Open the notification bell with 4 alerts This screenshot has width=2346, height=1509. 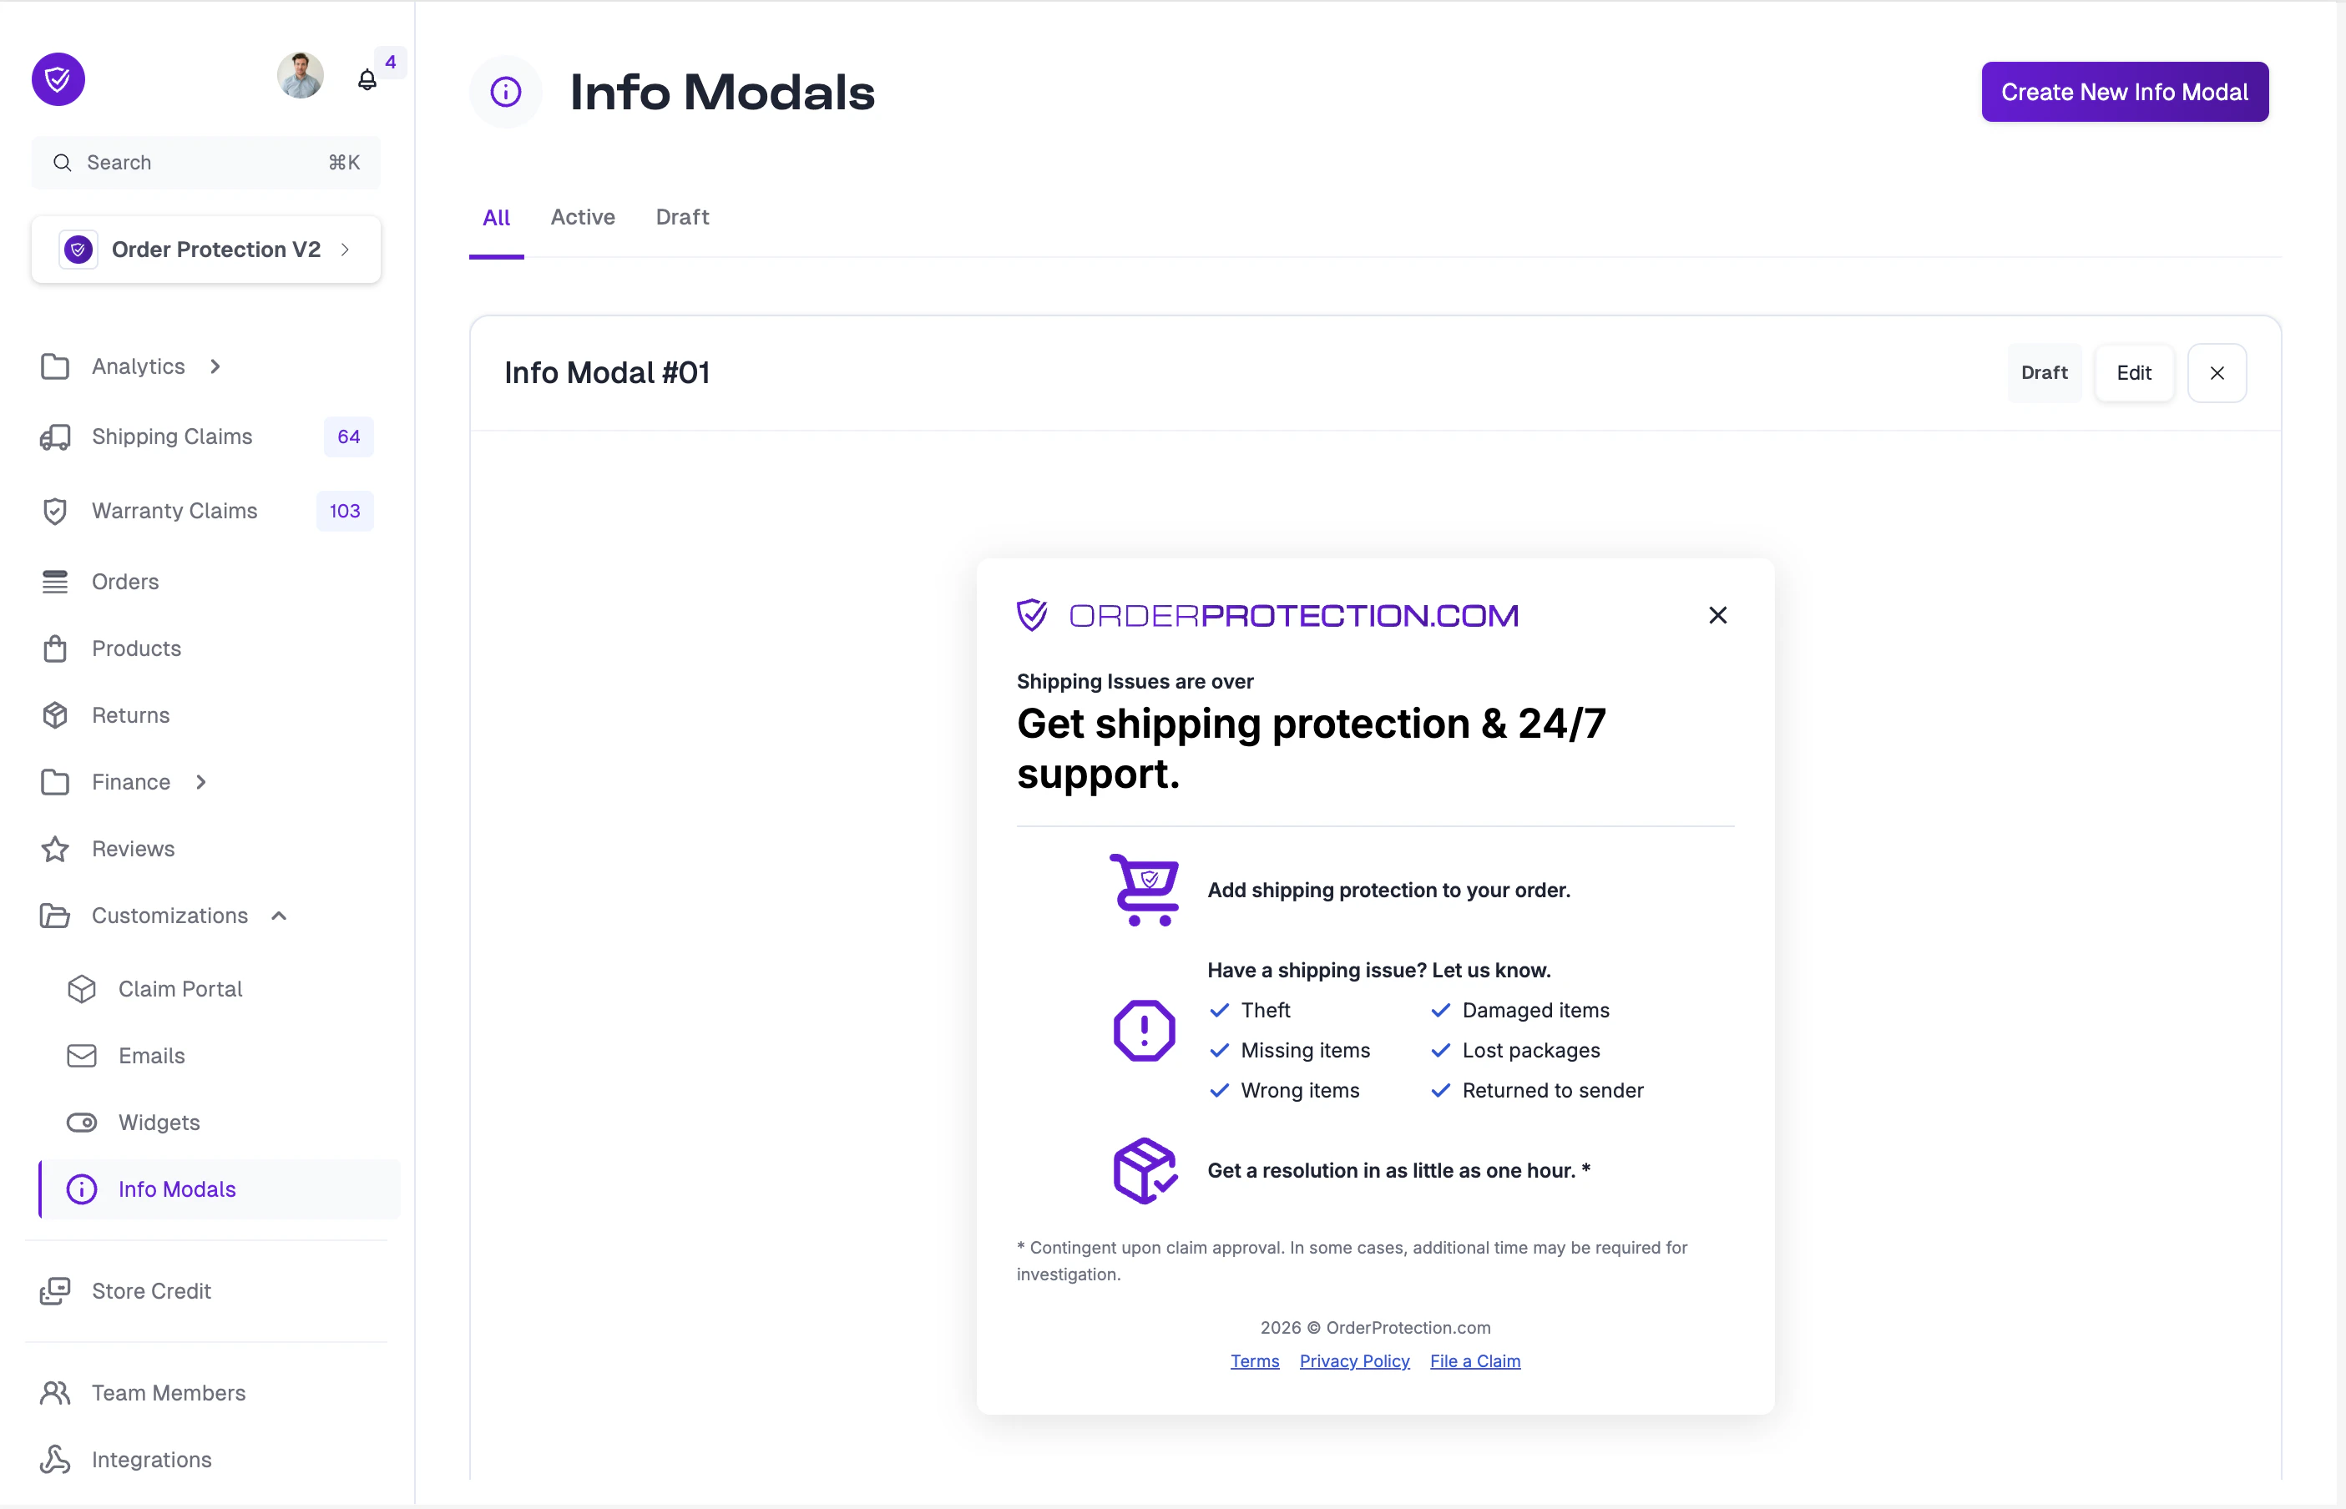click(367, 79)
